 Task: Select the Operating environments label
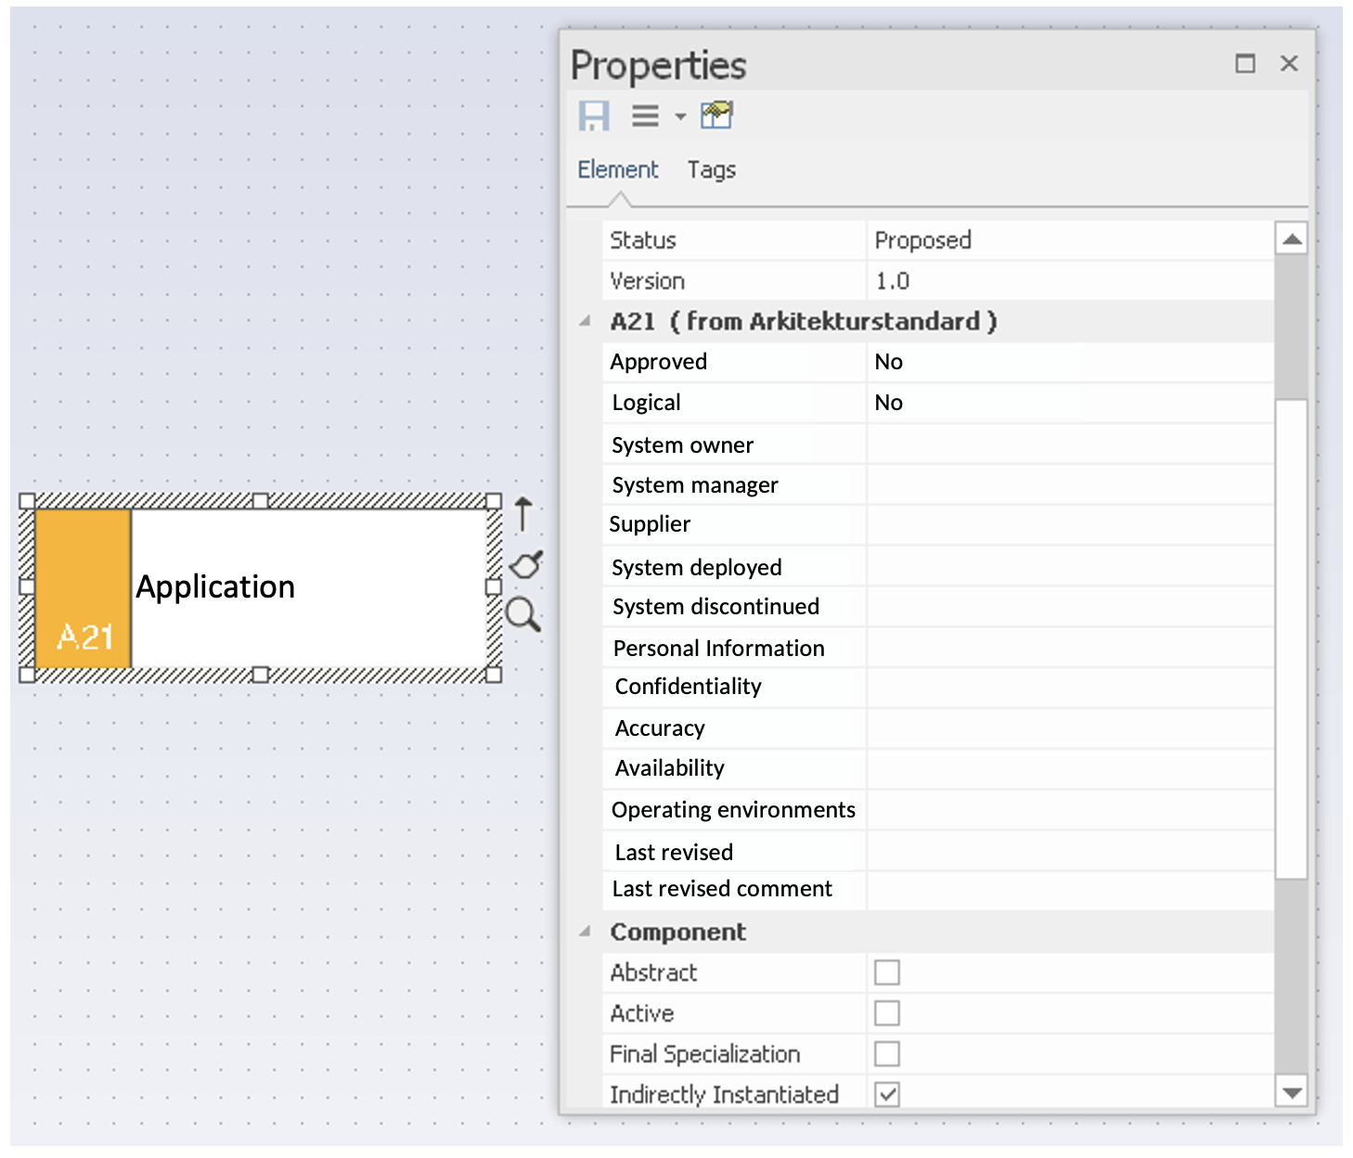pos(733,810)
